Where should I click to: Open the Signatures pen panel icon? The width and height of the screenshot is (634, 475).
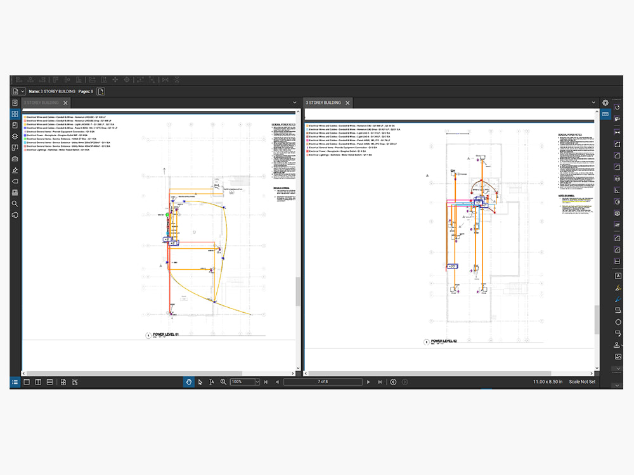coord(15,170)
